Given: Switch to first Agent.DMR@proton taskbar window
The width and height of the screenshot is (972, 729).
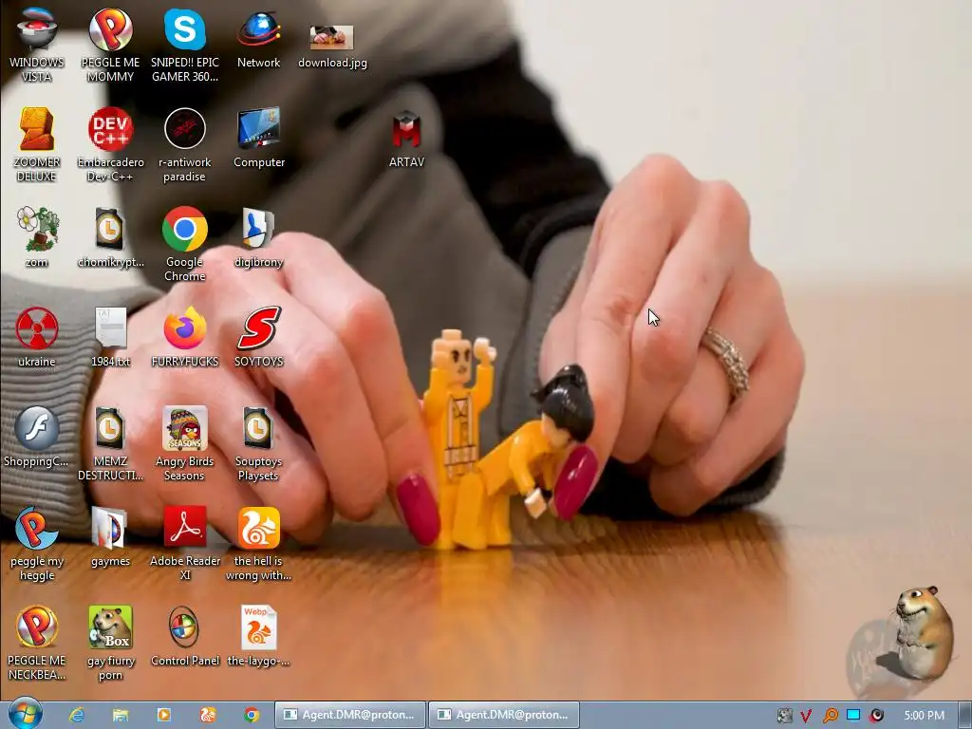Looking at the screenshot, I should 350,715.
